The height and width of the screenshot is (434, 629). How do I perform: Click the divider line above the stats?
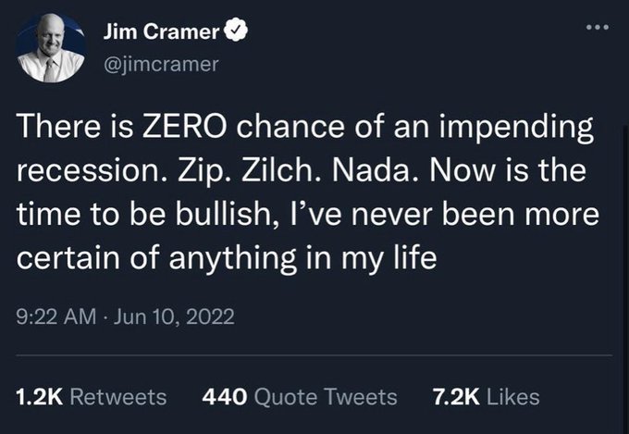pos(314,355)
